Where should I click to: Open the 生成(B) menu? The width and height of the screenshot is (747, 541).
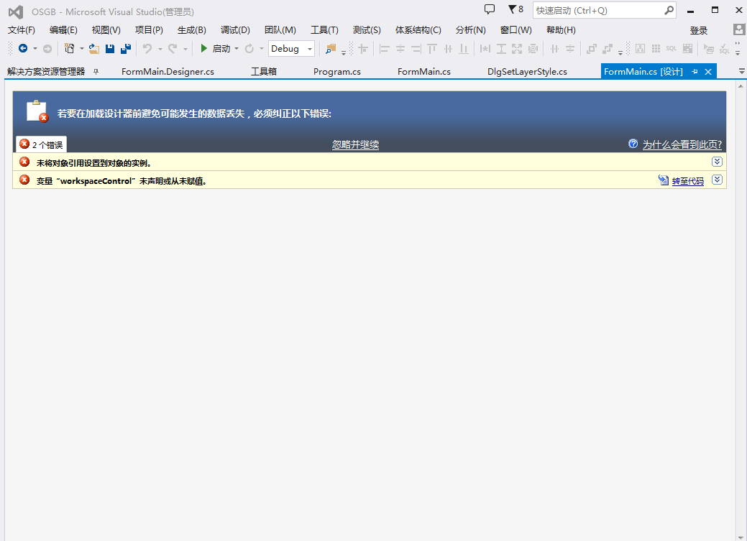click(191, 30)
